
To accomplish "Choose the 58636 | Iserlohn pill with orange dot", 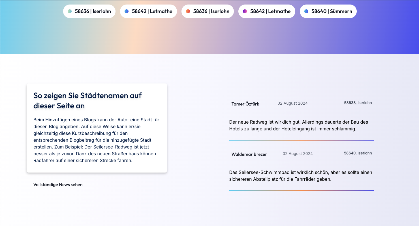I will click(x=208, y=11).
